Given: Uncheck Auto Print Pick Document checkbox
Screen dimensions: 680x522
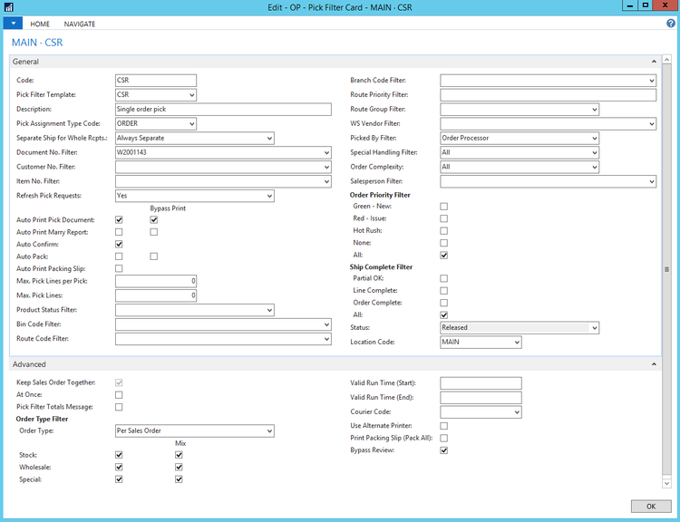Looking at the screenshot, I should tap(119, 220).
